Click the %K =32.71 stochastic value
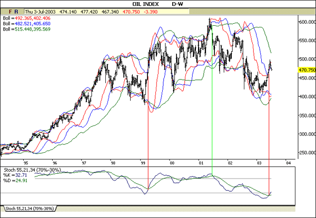 [15, 175]
